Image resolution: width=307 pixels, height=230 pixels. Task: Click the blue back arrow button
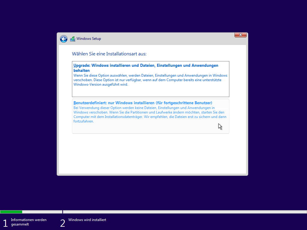click(64, 39)
